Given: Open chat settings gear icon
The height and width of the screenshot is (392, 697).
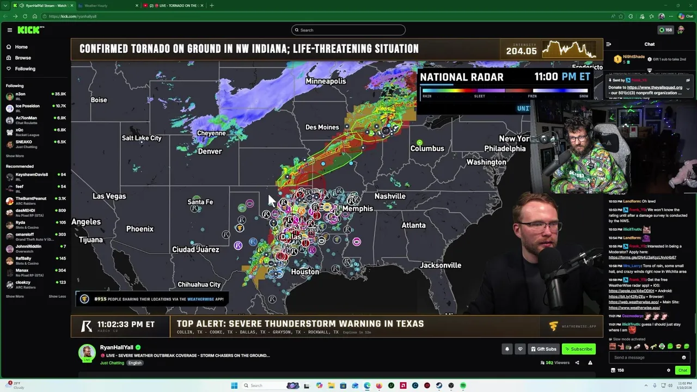Looking at the screenshot, I should click(x=669, y=370).
